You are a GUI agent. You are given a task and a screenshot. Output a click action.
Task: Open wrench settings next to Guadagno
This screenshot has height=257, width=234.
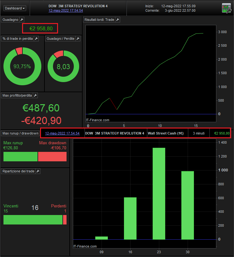click(x=22, y=20)
